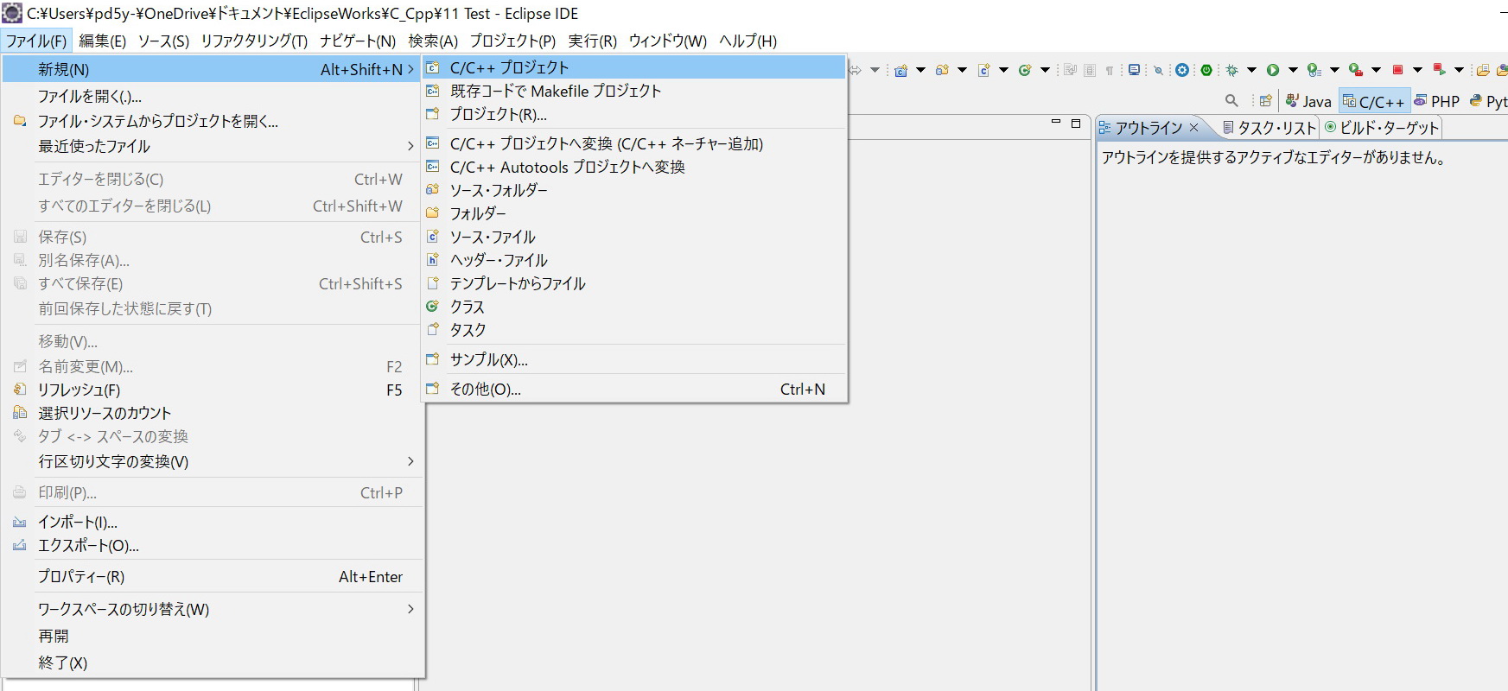Click the relaunch icon with red square

pos(1439,69)
